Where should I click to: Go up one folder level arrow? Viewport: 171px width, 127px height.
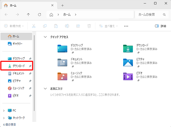(28, 14)
